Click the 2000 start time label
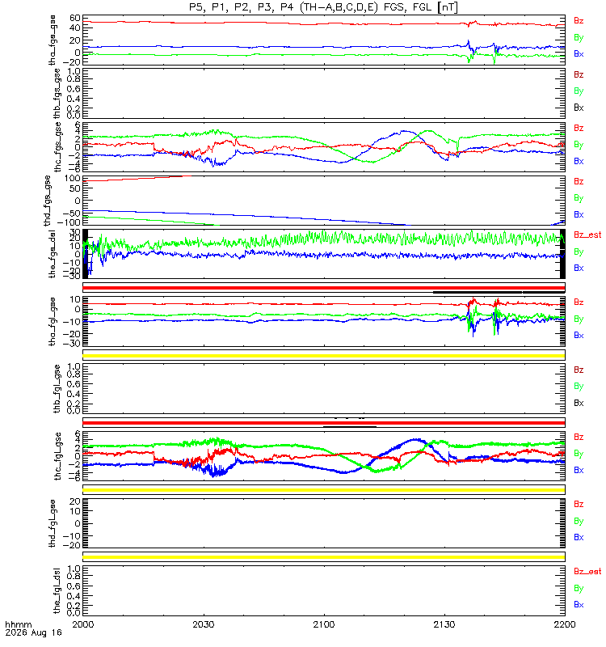 tap(83, 624)
